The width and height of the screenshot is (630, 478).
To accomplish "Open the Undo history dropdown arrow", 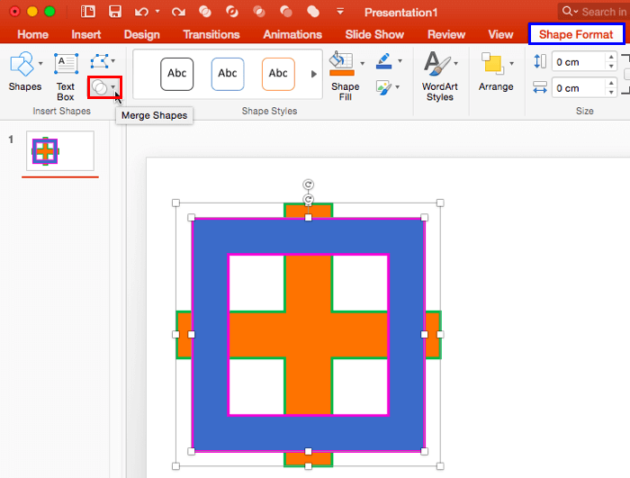I will (x=157, y=12).
